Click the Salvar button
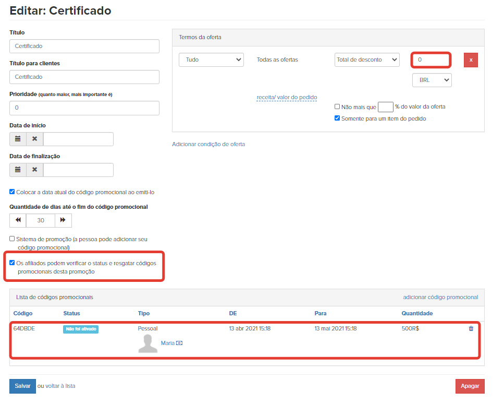This screenshot has width=504, height=403. tap(22, 386)
